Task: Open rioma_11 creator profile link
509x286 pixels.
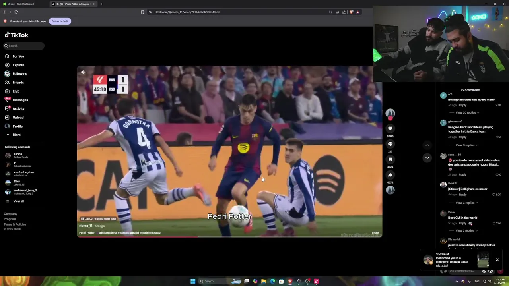Action: pos(85,226)
